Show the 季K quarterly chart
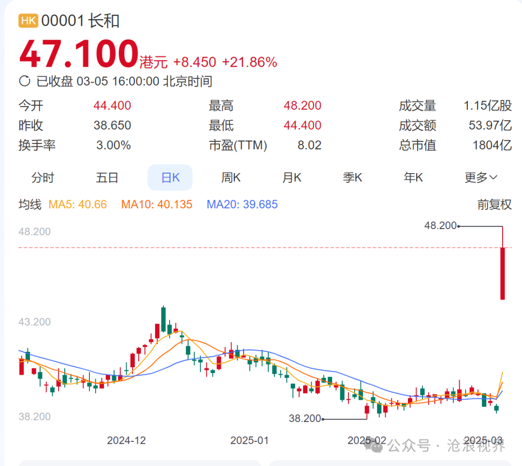 point(352,178)
